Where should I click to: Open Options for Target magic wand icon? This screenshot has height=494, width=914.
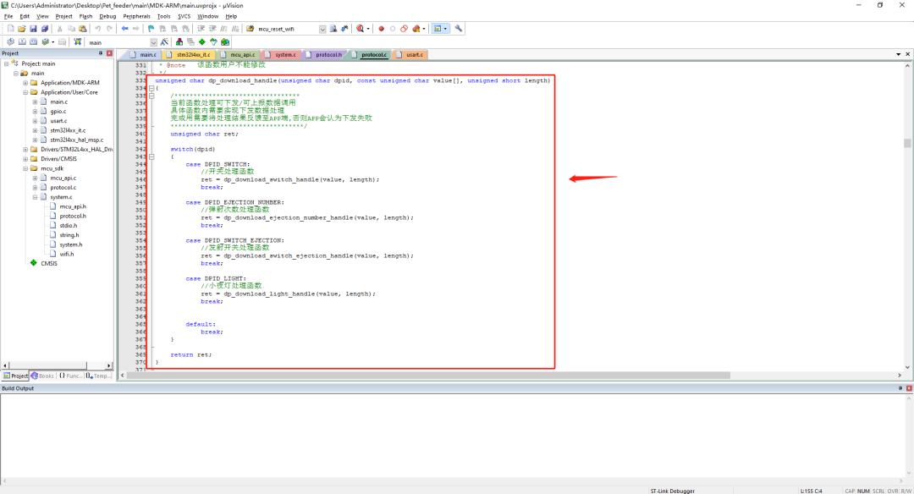pyautogui.click(x=164, y=42)
